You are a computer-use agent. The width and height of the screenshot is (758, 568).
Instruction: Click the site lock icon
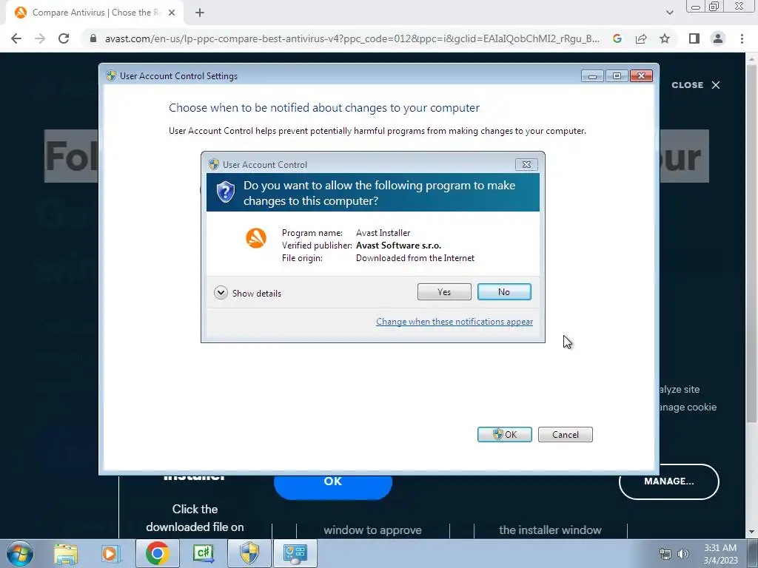point(93,38)
